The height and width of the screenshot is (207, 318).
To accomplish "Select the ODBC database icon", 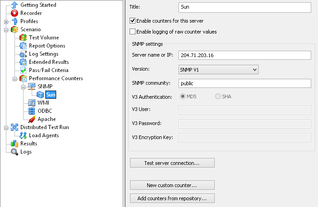I will [32, 111].
